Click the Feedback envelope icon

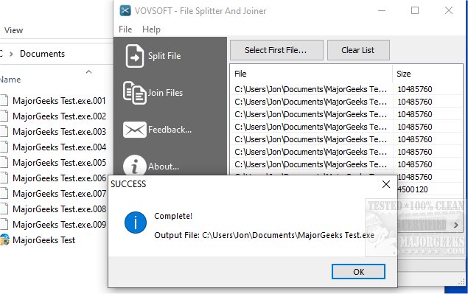[135, 130]
